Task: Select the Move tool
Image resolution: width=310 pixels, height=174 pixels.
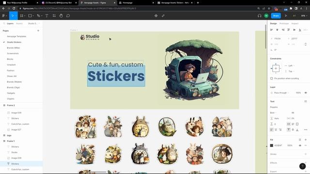Action: (x=13, y=16)
